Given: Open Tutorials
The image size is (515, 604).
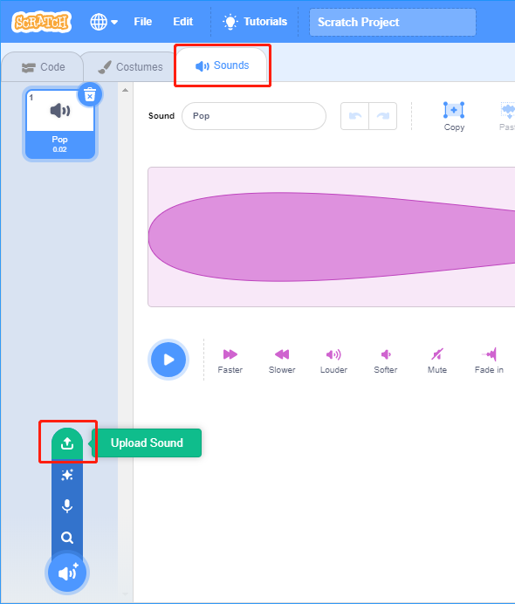Looking at the screenshot, I should click(x=255, y=22).
